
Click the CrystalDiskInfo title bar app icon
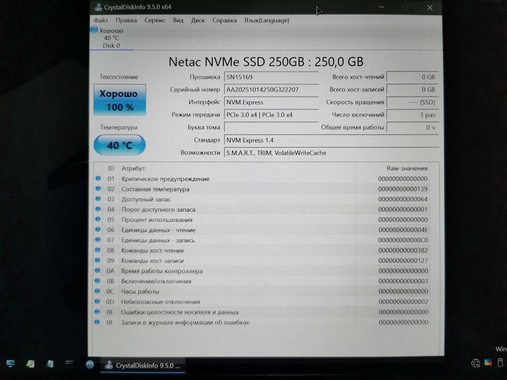(x=98, y=7)
